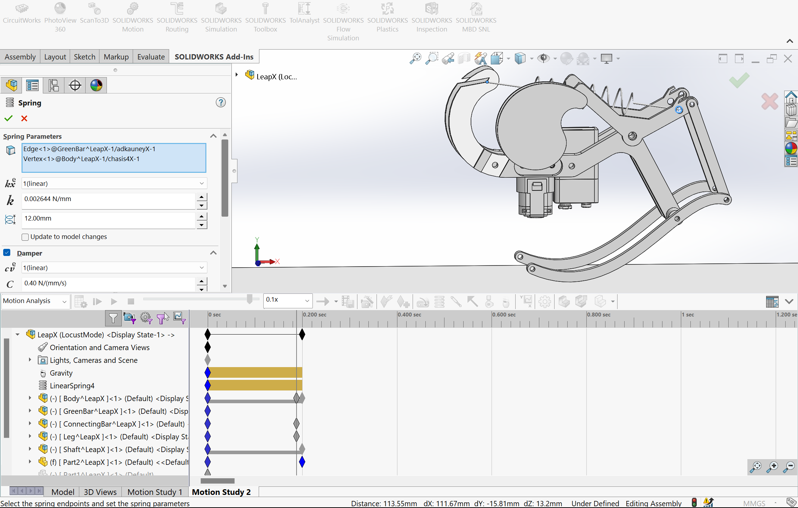Open the ConfigurationManager tab icon

point(53,85)
